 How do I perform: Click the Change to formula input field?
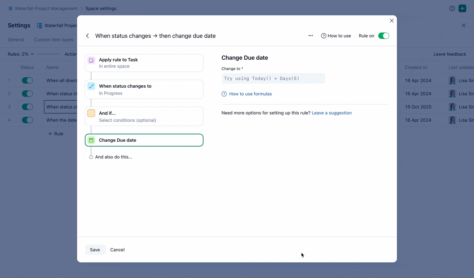pos(273,78)
